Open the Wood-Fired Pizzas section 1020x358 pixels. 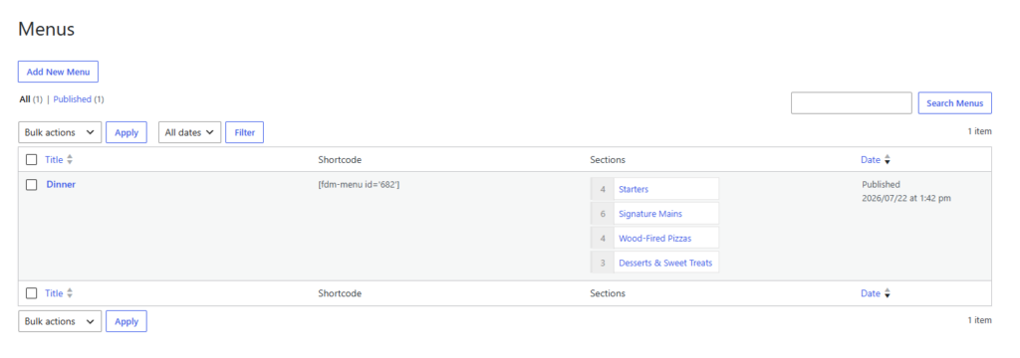pos(655,239)
